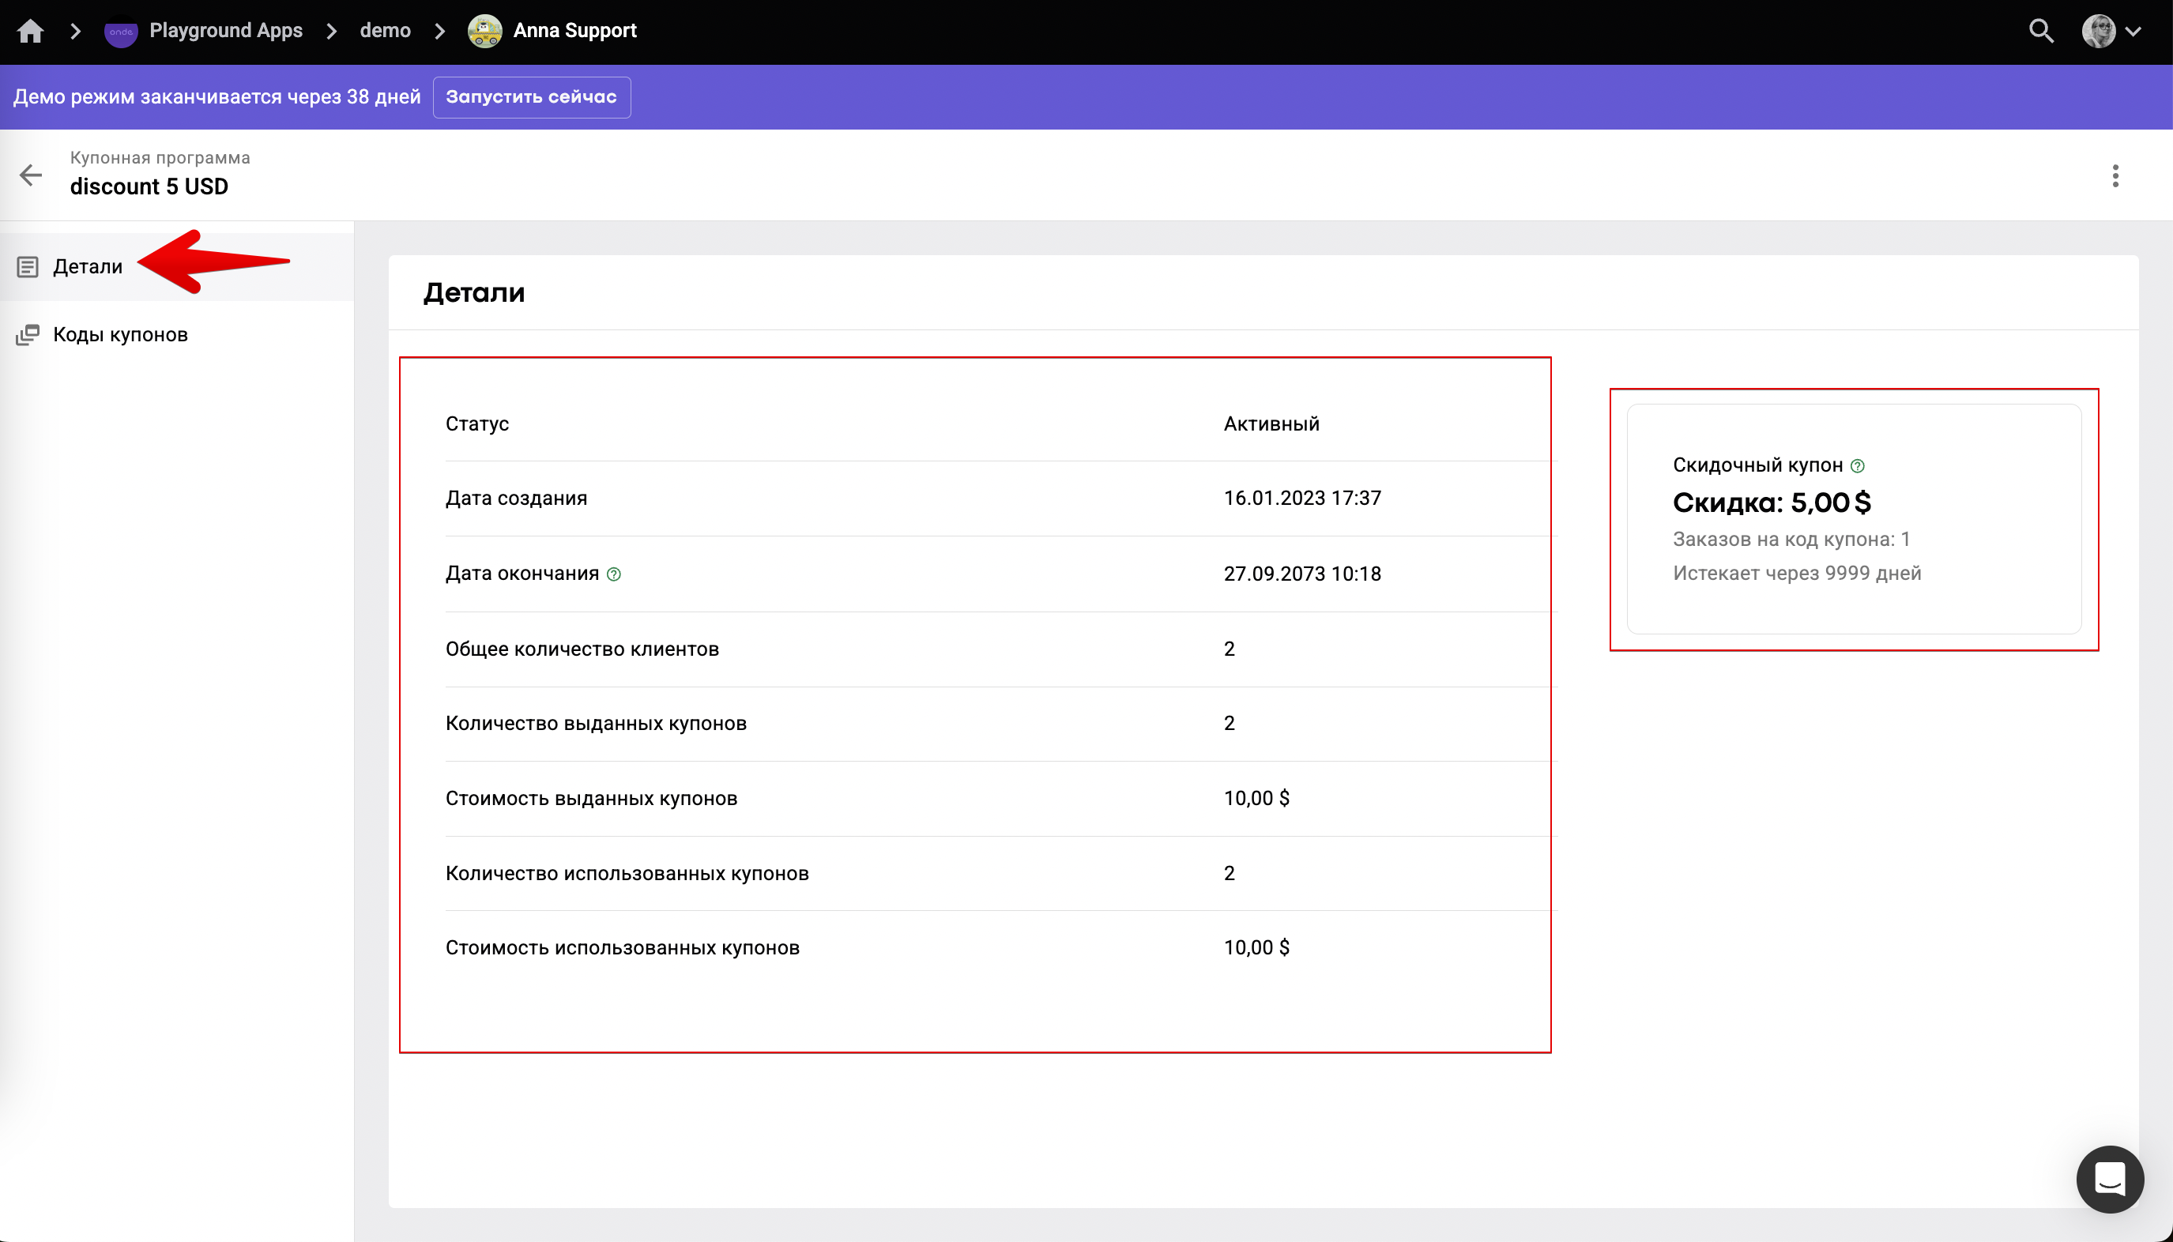Viewport: 2173px width, 1242px height.
Task: Click the Anna Support taxi avatar icon
Action: [x=484, y=32]
